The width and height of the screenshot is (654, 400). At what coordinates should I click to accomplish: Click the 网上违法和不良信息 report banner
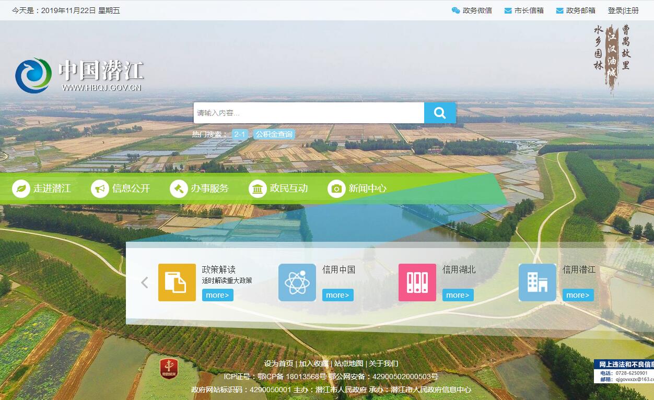coord(624,371)
